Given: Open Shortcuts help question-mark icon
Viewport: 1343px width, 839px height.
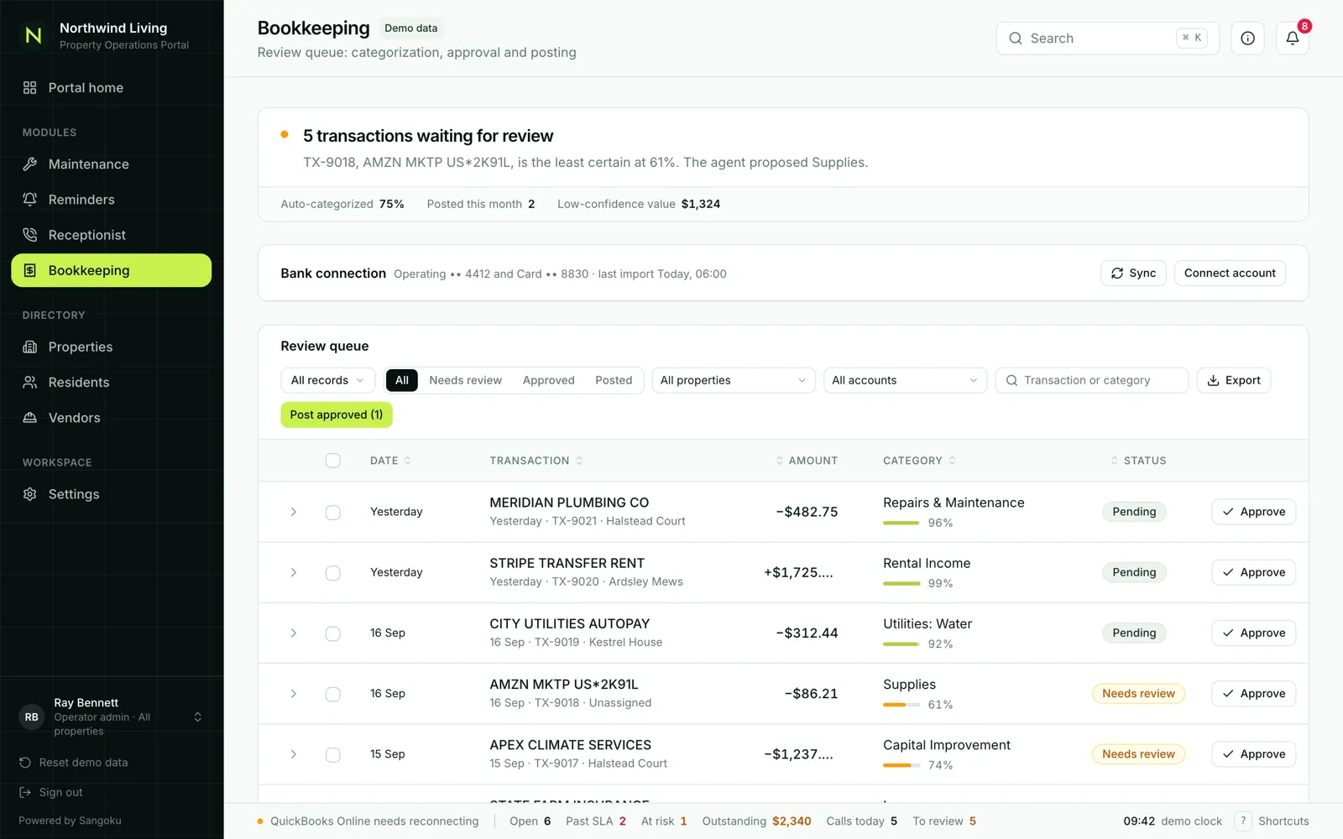Looking at the screenshot, I should point(1243,821).
